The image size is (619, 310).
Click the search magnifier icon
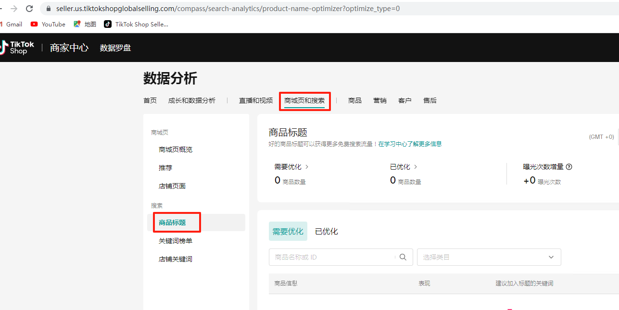(x=403, y=257)
